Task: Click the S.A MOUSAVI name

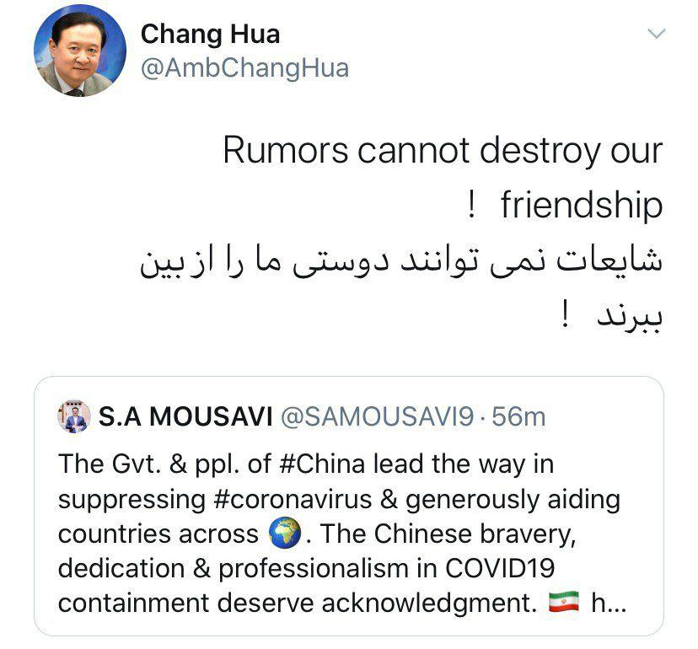Action: (185, 417)
